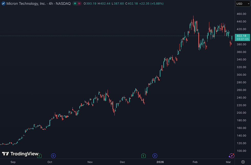The image size is (251, 165).
Task: Click the close value C402.18
Action: tap(132, 4)
